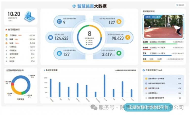Screen dimensions: 190x115
Task: Click the first bar in usage chart
Action: click(51, 88)
